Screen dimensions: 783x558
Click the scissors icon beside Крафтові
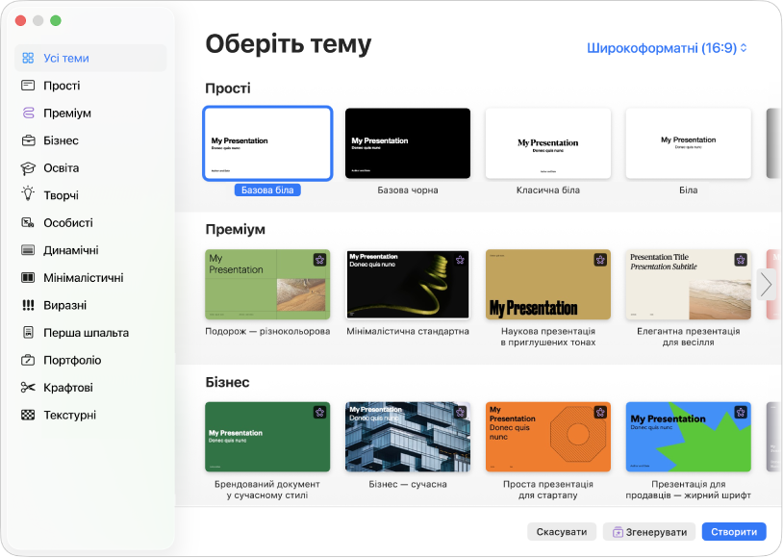(28, 387)
